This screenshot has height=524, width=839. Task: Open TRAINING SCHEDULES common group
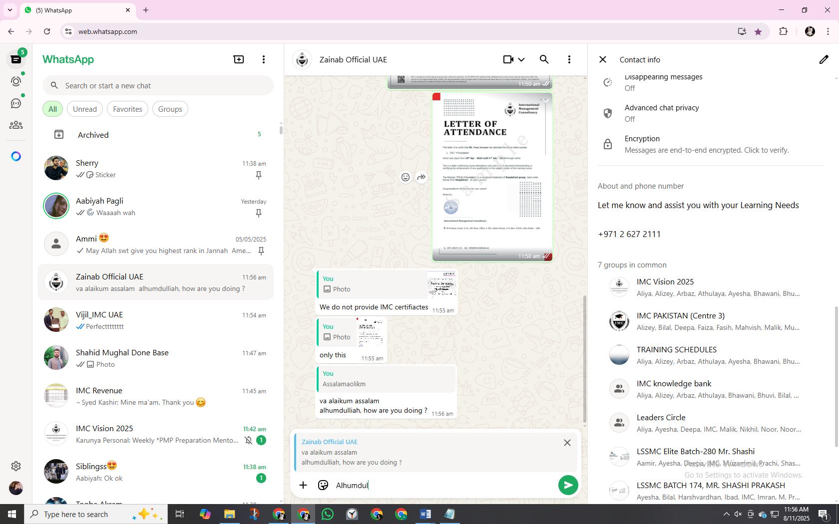(x=711, y=355)
